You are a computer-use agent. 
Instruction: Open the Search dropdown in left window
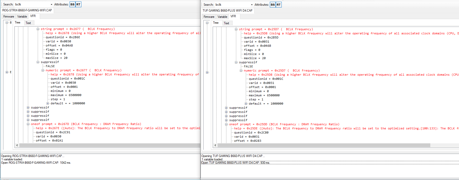pyautogui.click(x=51, y=4)
